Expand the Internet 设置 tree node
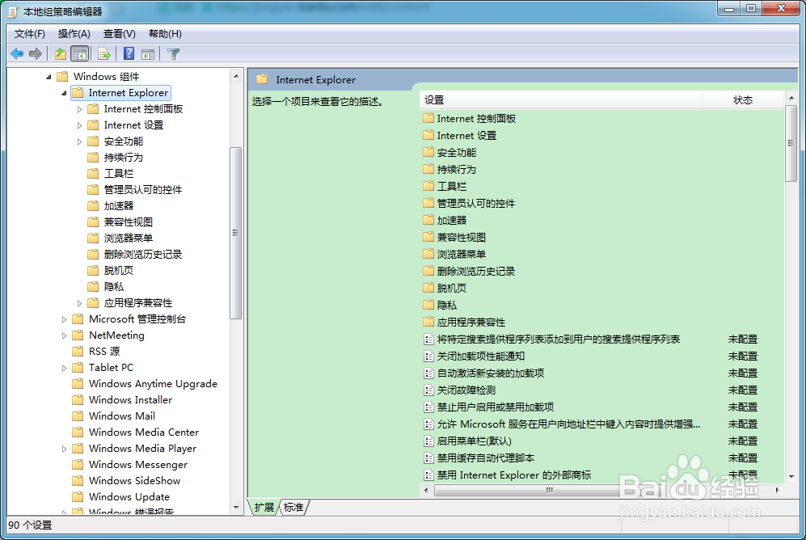 pos(79,124)
